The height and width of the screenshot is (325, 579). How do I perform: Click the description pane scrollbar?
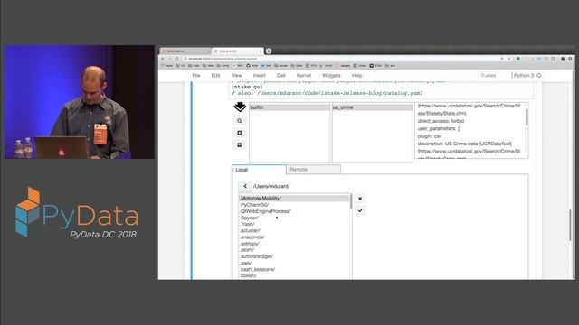pos(527,117)
